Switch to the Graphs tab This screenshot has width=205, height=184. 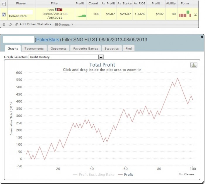(x=13, y=48)
